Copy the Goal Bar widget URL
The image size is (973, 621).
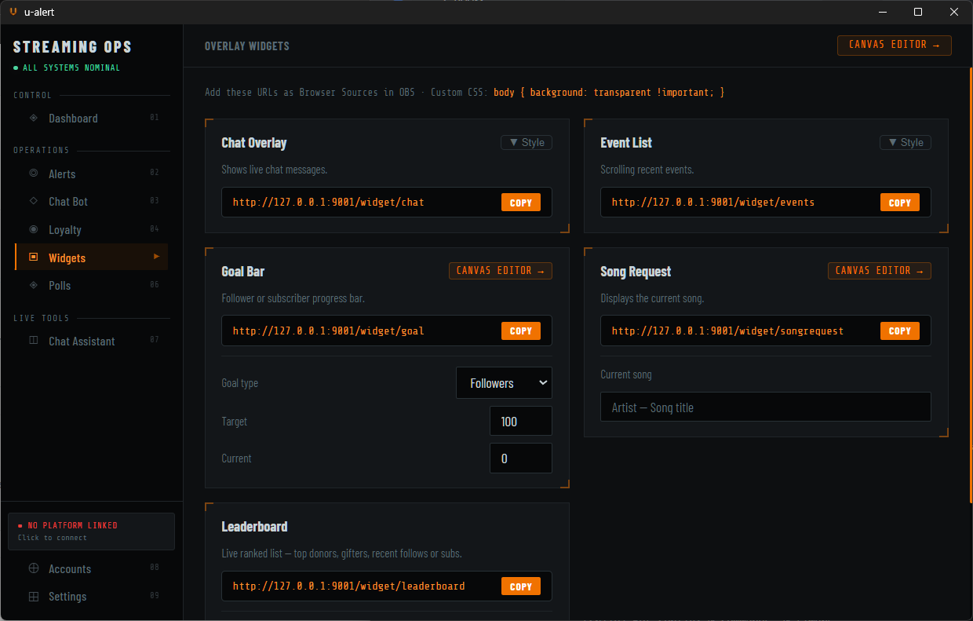pyautogui.click(x=521, y=331)
